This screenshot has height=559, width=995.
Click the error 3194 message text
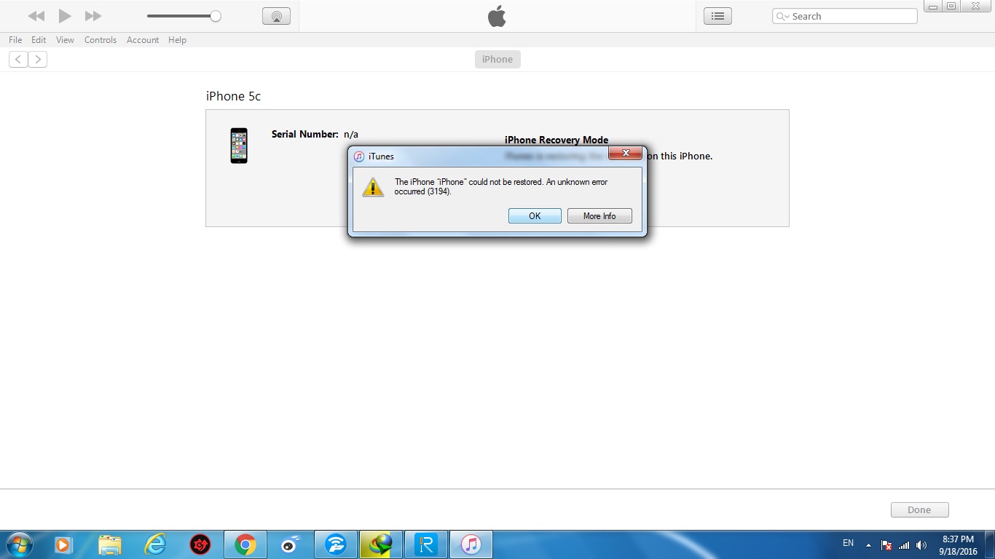tap(501, 187)
